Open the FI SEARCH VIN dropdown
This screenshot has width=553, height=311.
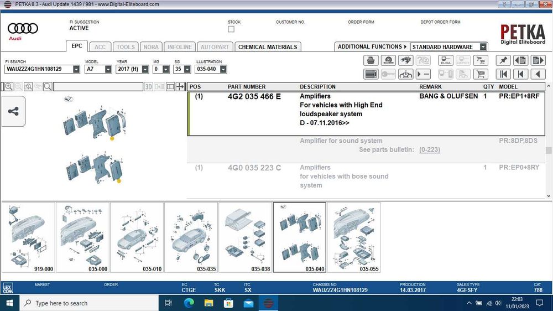pyautogui.click(x=76, y=69)
